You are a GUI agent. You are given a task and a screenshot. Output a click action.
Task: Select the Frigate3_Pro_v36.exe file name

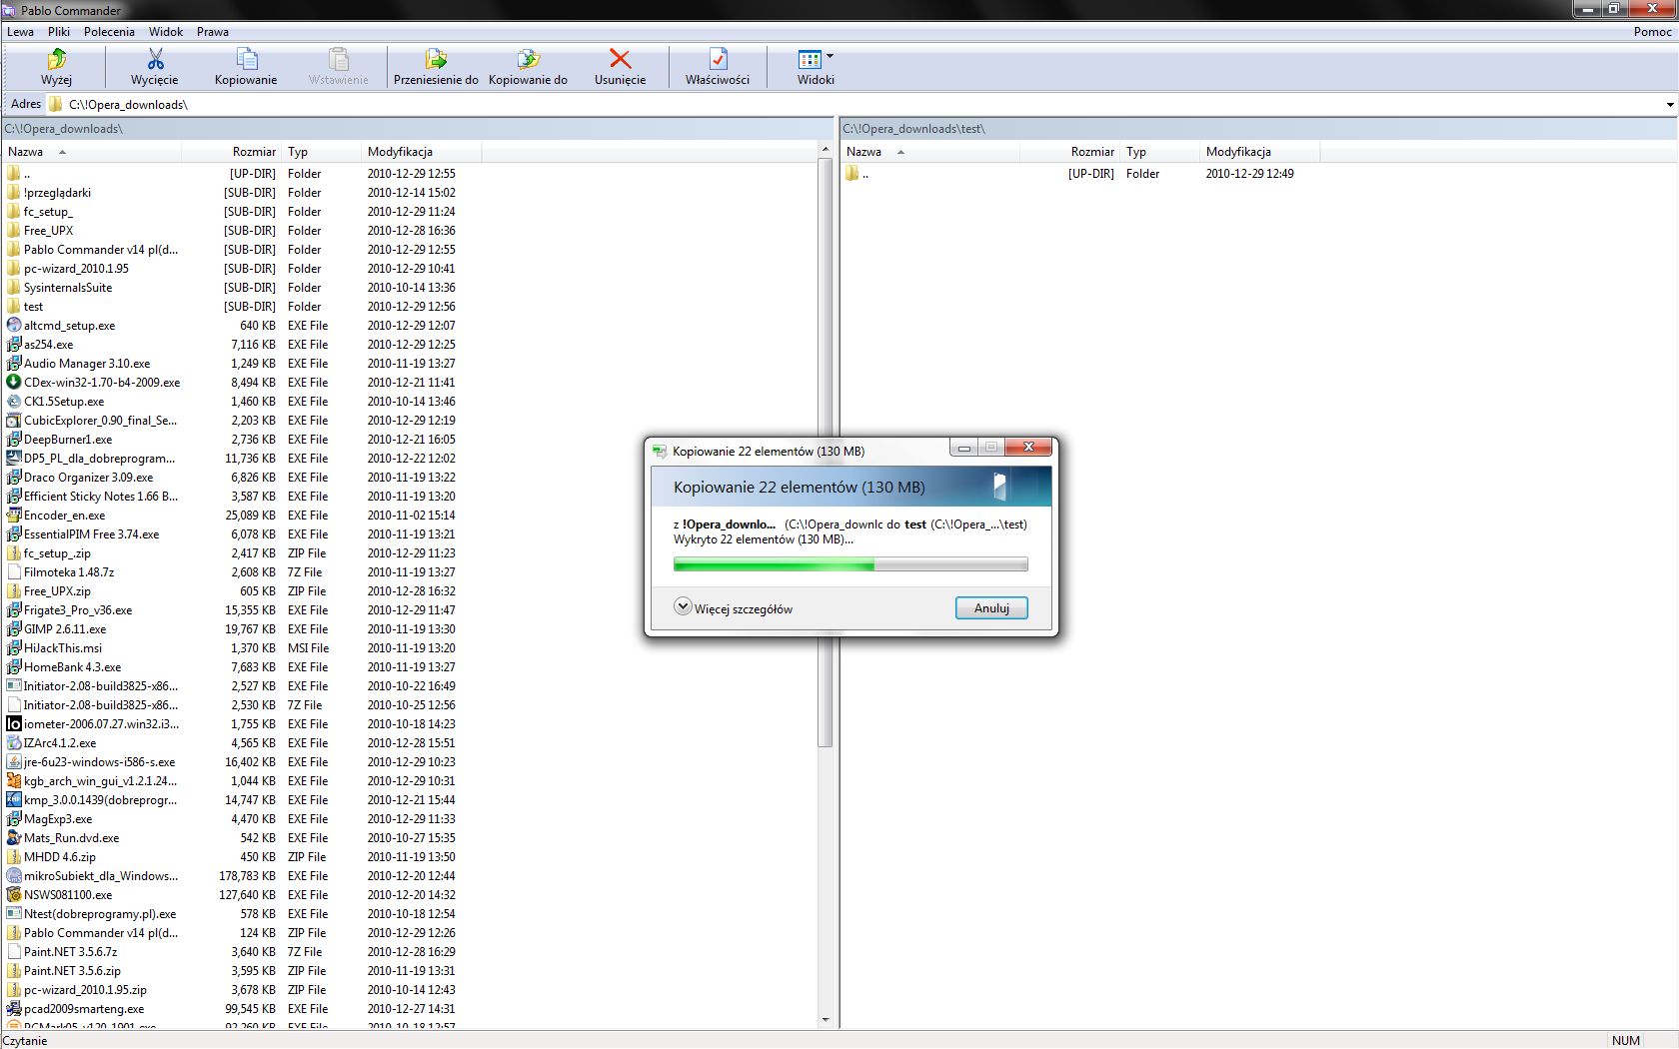(x=78, y=610)
